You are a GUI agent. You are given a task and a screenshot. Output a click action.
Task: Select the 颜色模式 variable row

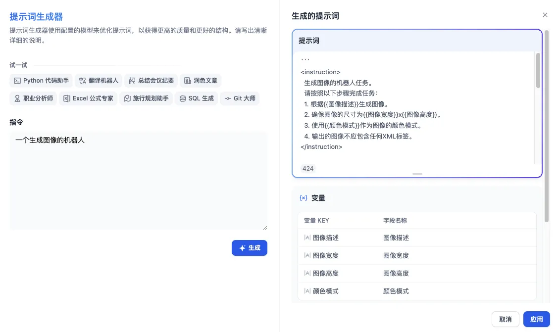(417, 291)
